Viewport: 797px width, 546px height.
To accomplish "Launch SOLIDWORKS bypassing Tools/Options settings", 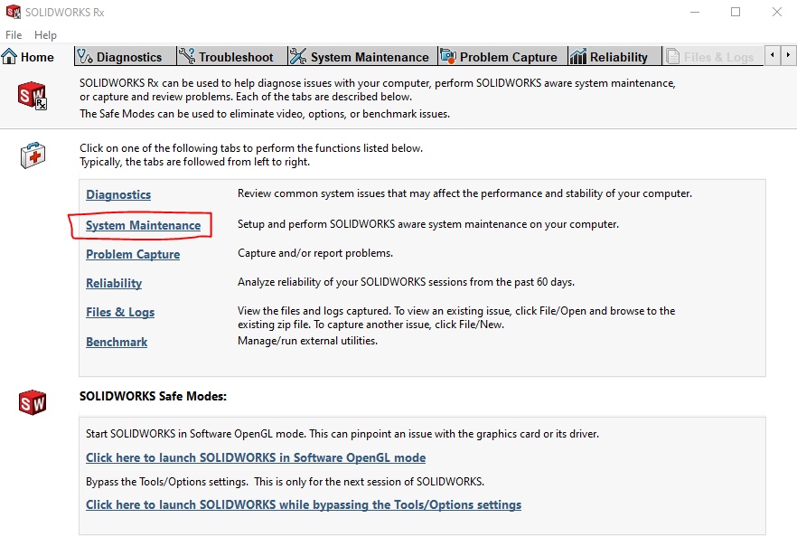I will pyautogui.click(x=304, y=504).
